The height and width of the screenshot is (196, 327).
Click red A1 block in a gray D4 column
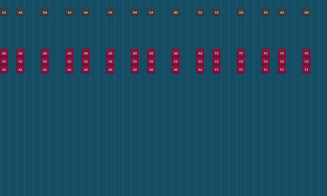click(45, 70)
